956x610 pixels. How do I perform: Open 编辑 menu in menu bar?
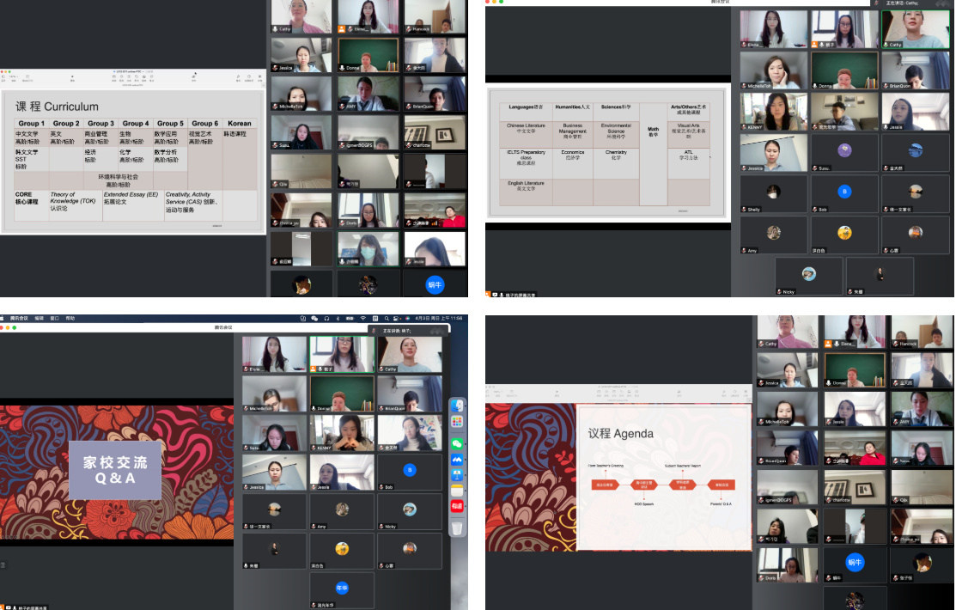click(x=39, y=319)
